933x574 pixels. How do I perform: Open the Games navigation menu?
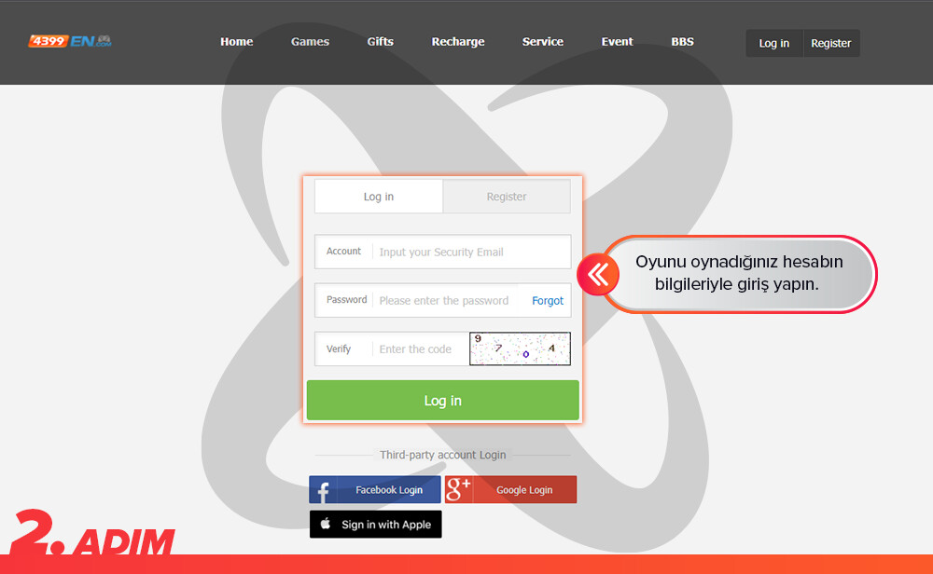tap(310, 42)
